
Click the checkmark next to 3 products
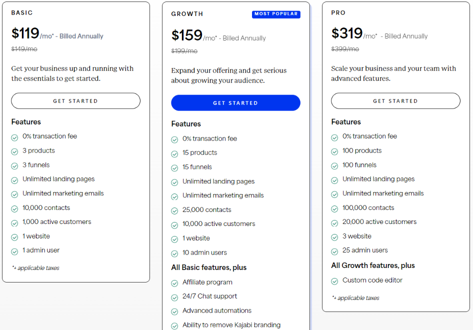pyautogui.click(x=14, y=151)
